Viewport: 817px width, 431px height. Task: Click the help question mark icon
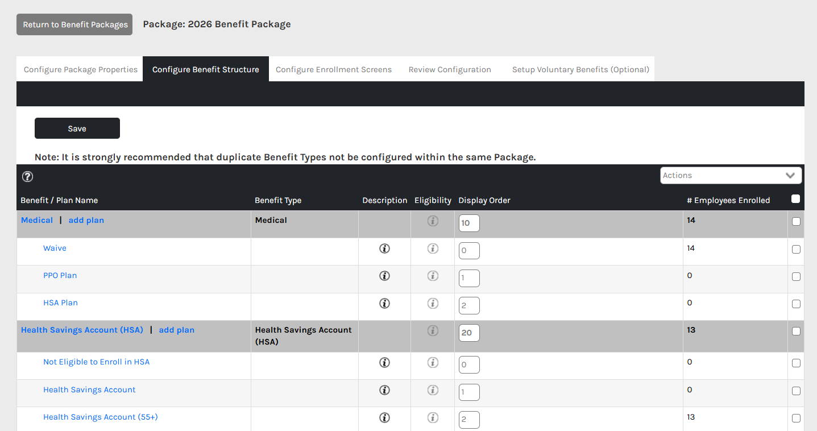27,176
